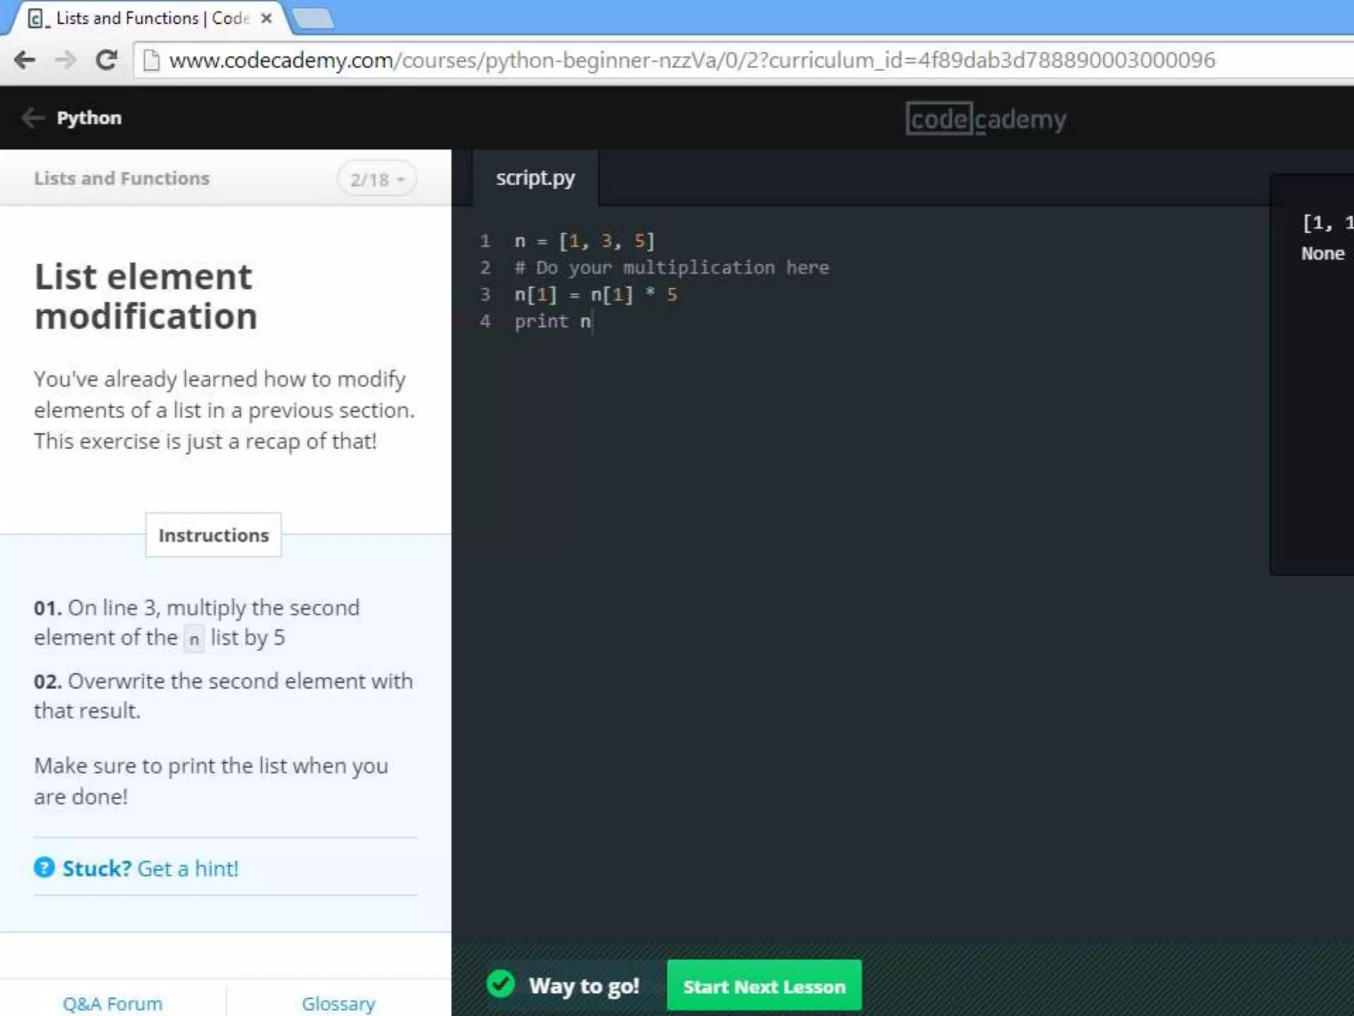1354x1016 pixels.
Task: Click the question mark hint icon
Action: [x=44, y=867]
